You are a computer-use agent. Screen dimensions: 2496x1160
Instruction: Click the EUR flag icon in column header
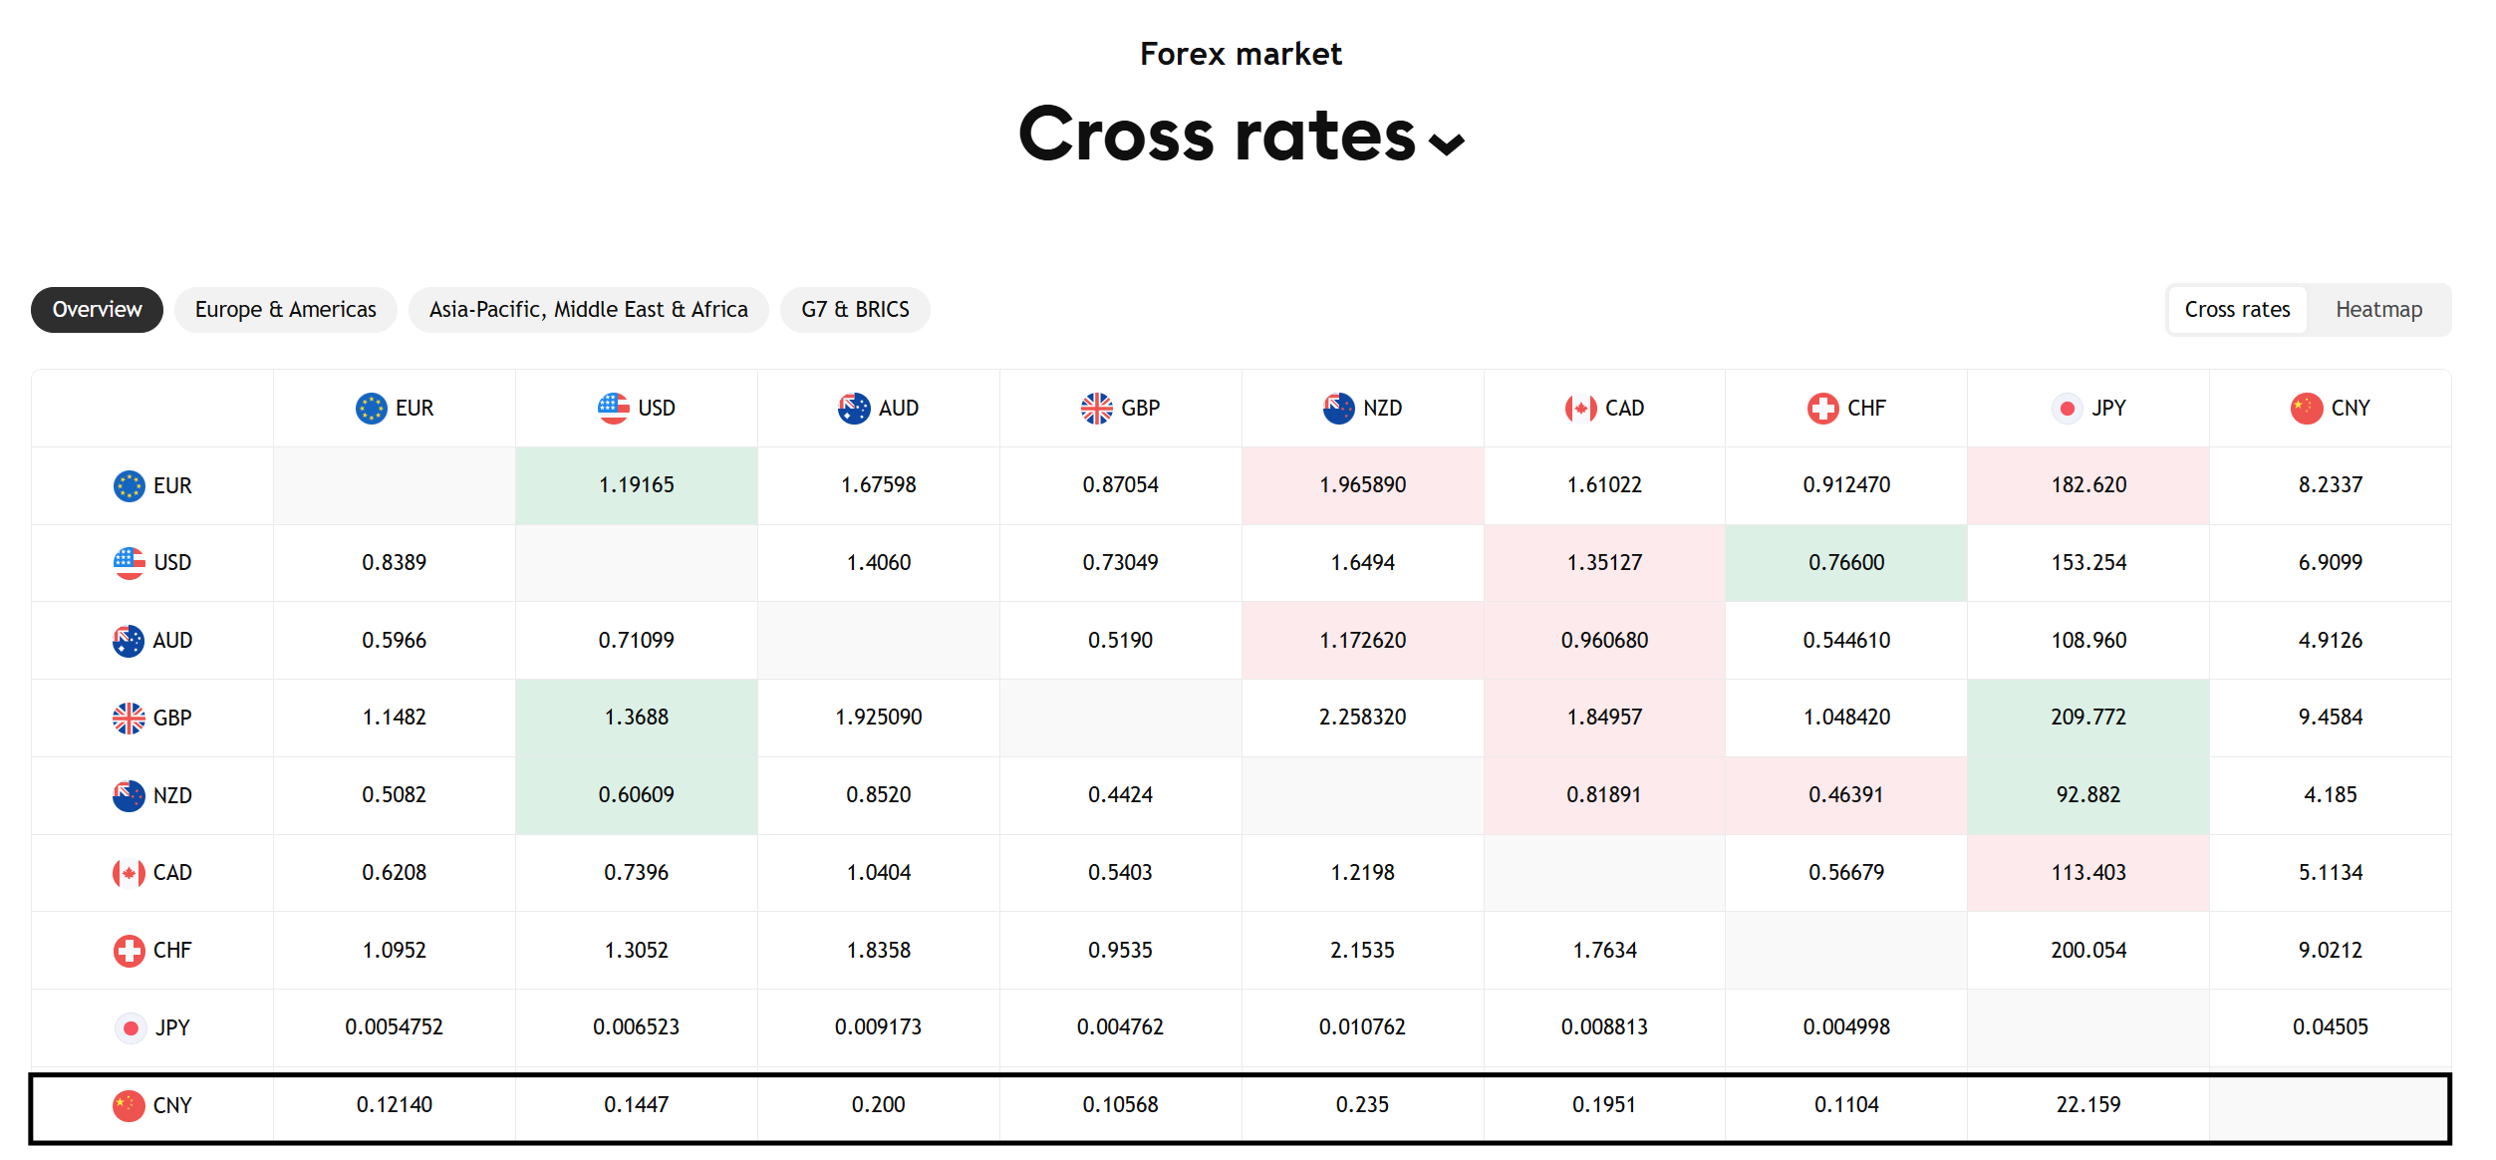[x=371, y=408]
